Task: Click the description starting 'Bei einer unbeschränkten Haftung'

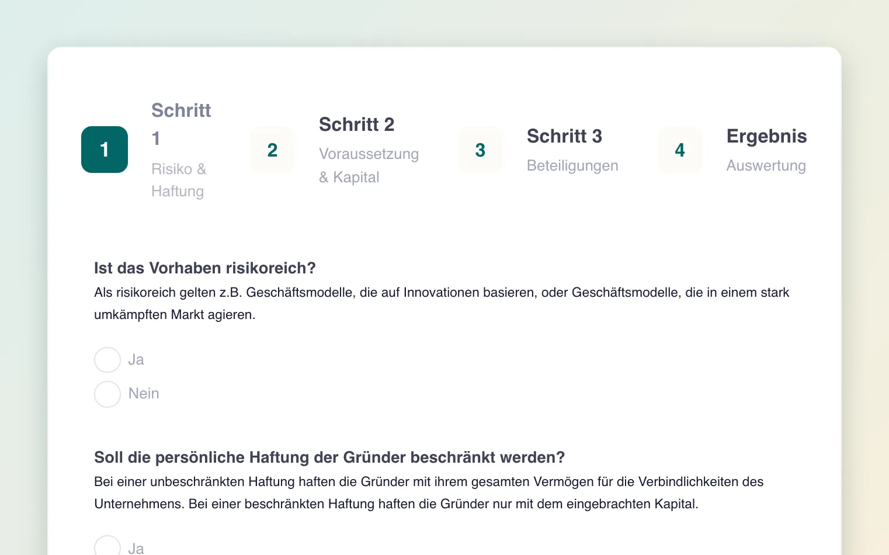Action: pyautogui.click(x=429, y=493)
